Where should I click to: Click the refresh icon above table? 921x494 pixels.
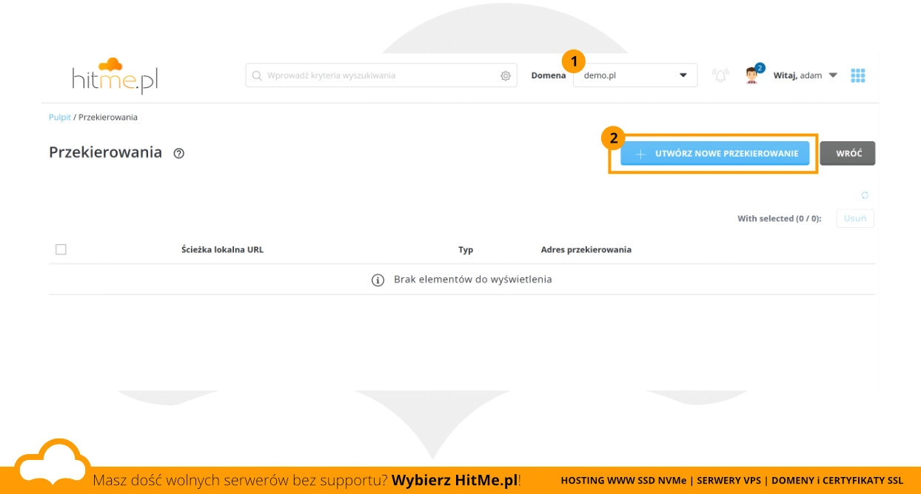tap(865, 195)
